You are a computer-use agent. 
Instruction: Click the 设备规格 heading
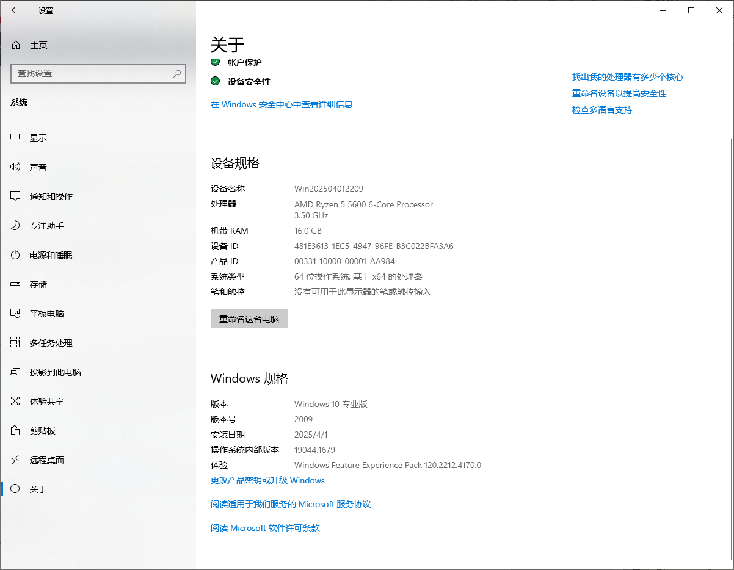(235, 163)
